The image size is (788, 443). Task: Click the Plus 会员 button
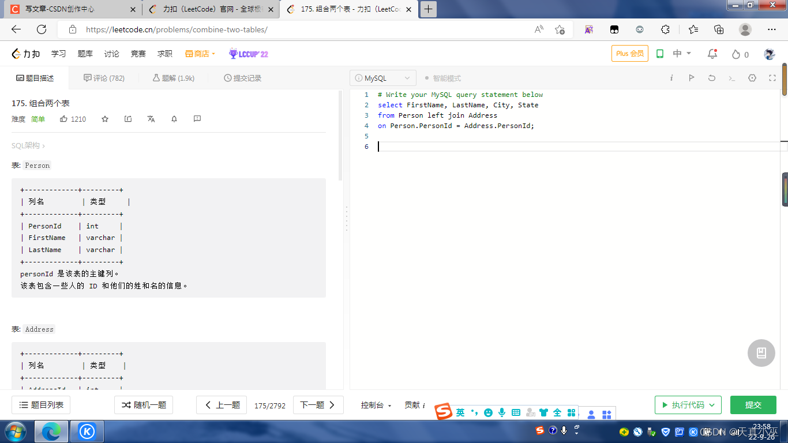pos(630,54)
